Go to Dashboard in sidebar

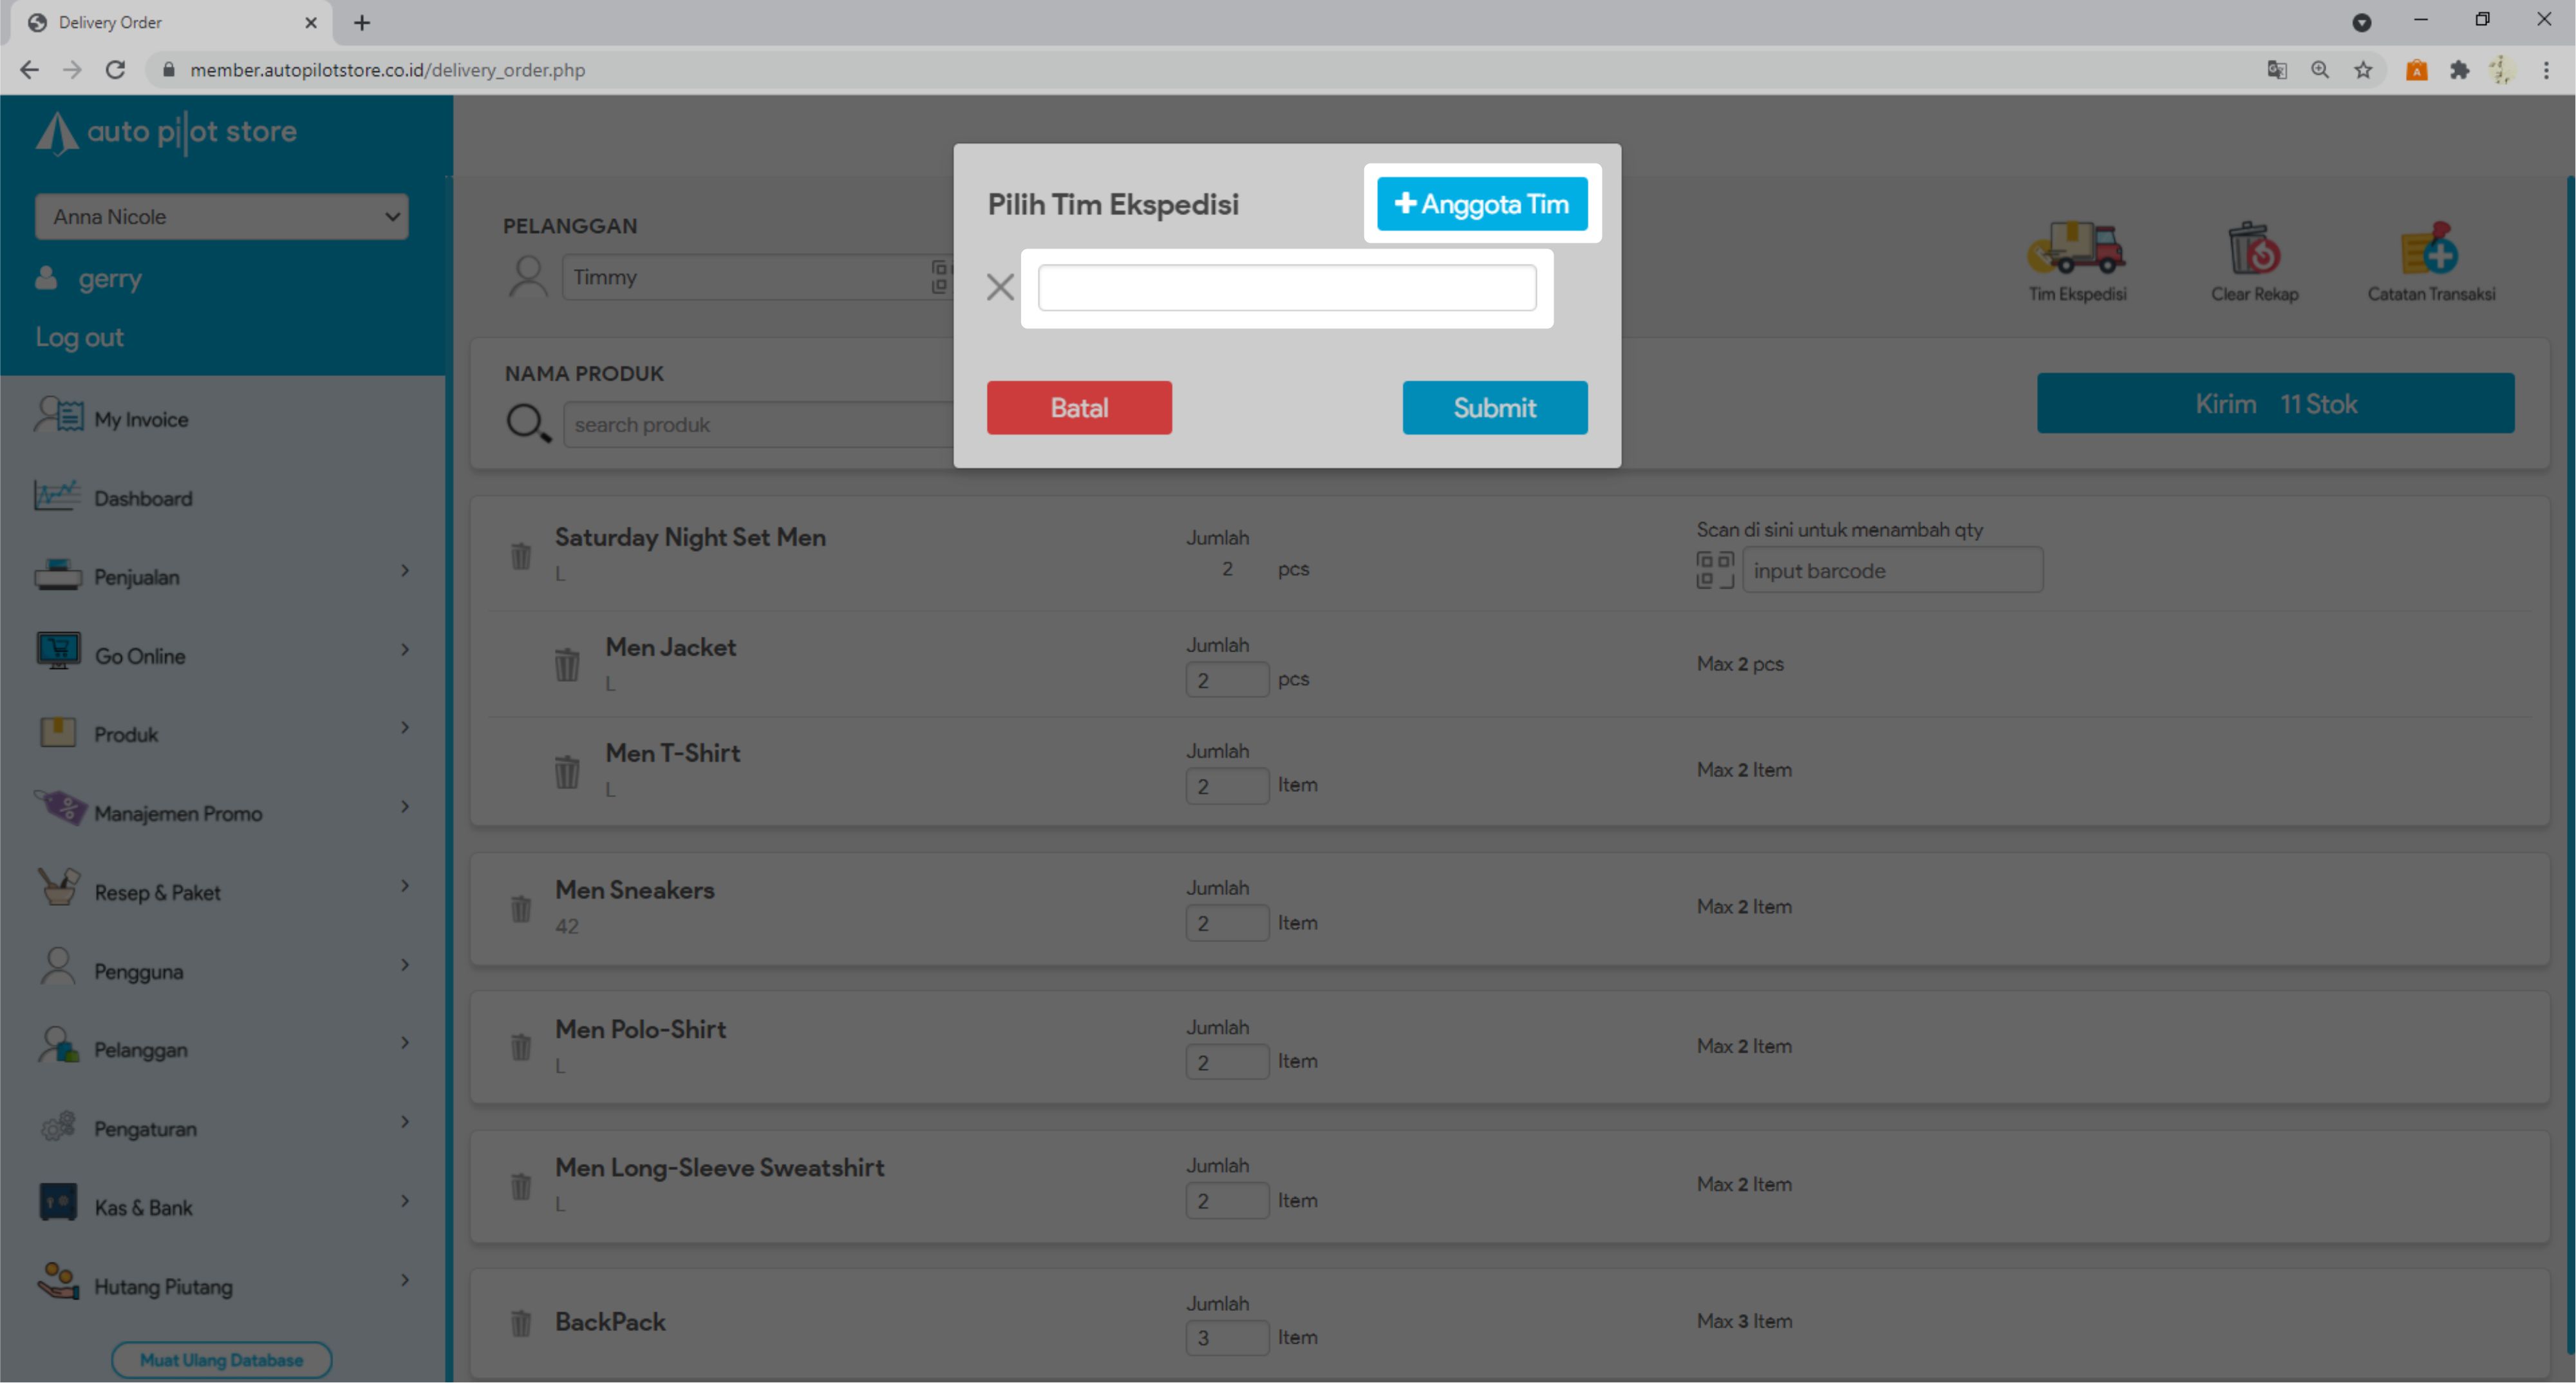pyautogui.click(x=142, y=498)
